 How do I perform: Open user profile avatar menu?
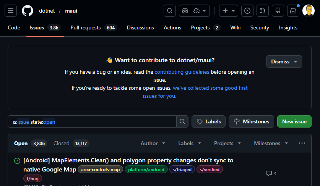(309, 11)
